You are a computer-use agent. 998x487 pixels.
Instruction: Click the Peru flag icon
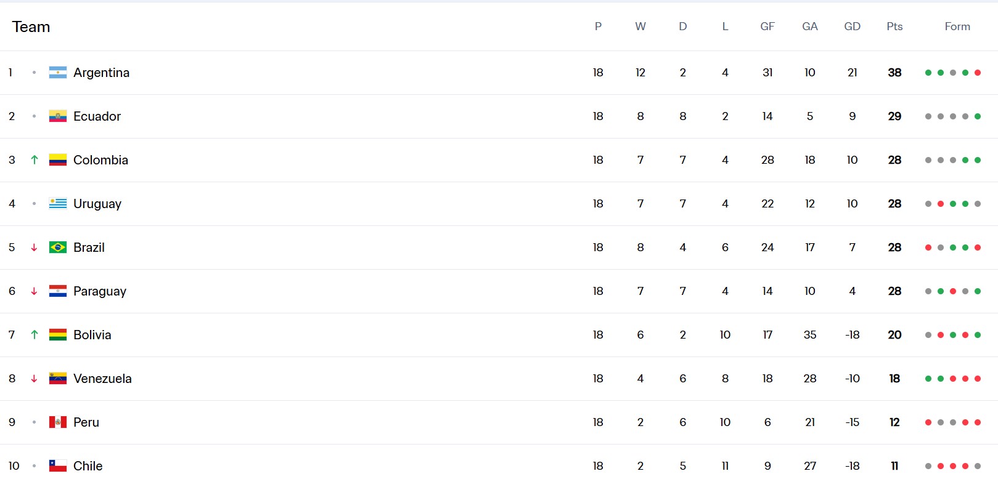58,422
